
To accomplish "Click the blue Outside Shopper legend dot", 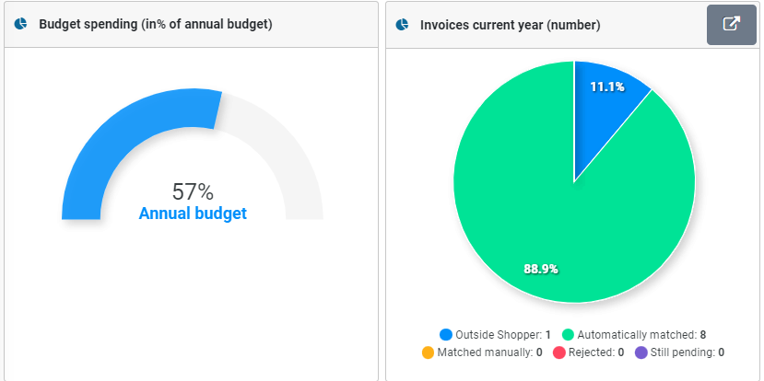I will tap(446, 335).
